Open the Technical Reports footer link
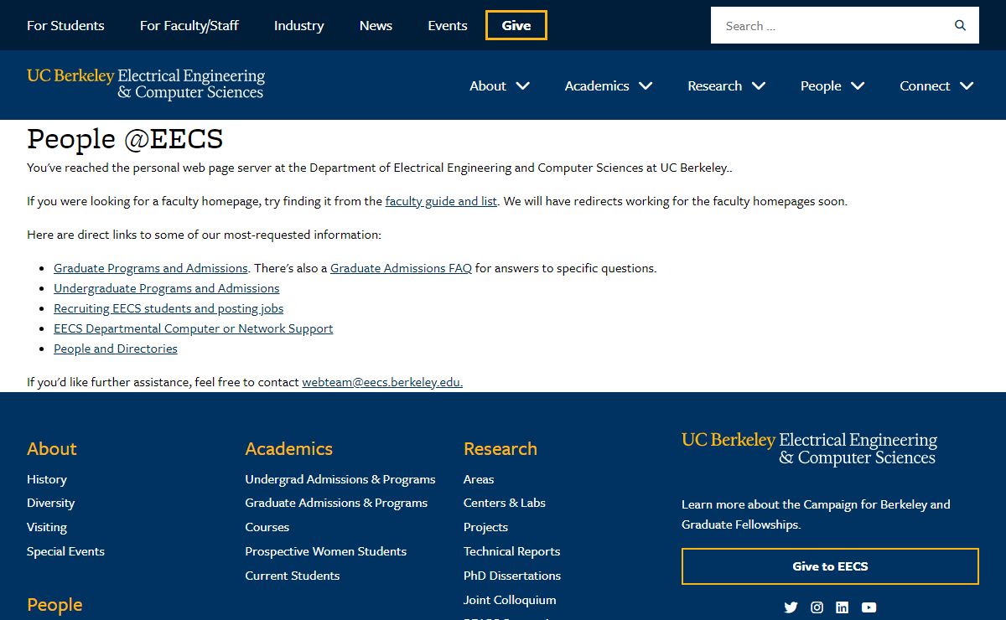1006x620 pixels. coord(511,551)
